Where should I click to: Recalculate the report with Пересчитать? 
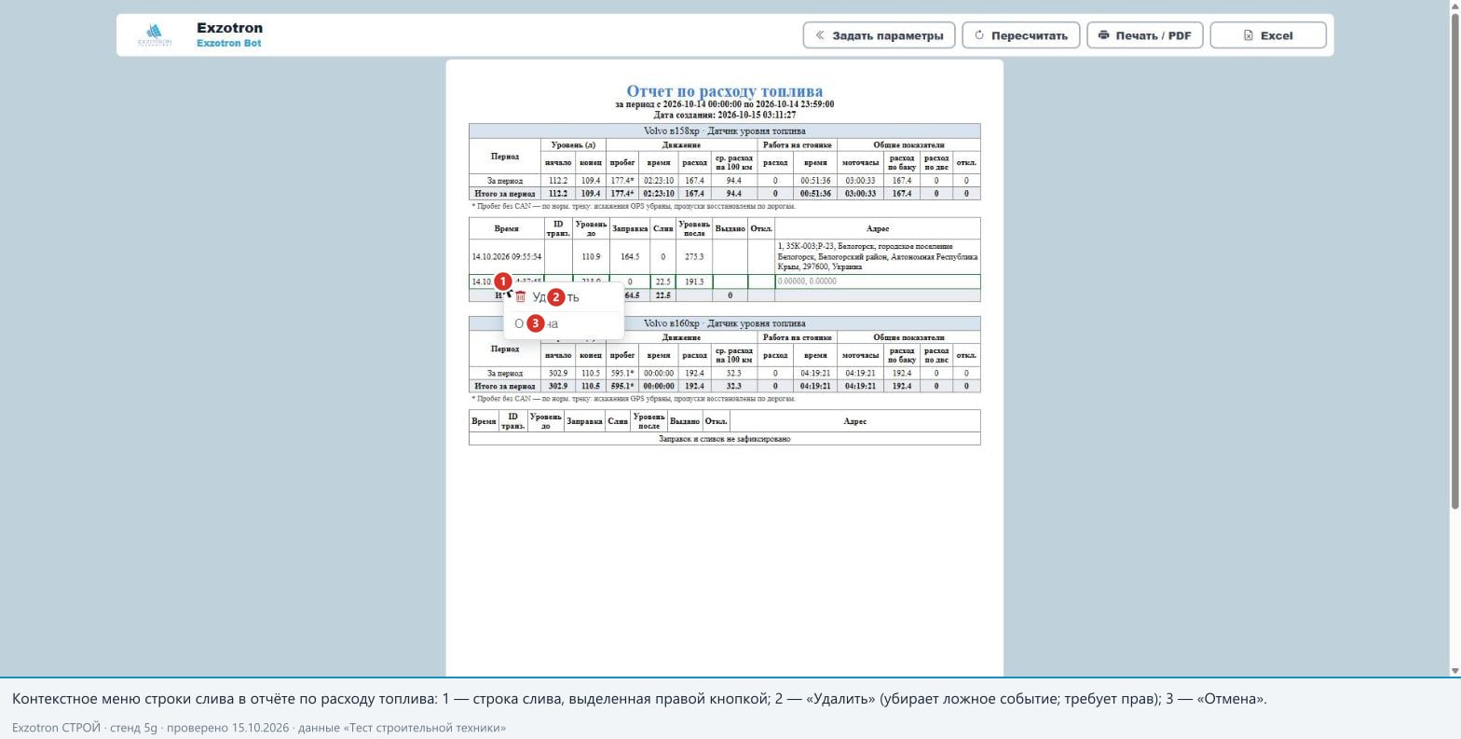[x=1021, y=35]
